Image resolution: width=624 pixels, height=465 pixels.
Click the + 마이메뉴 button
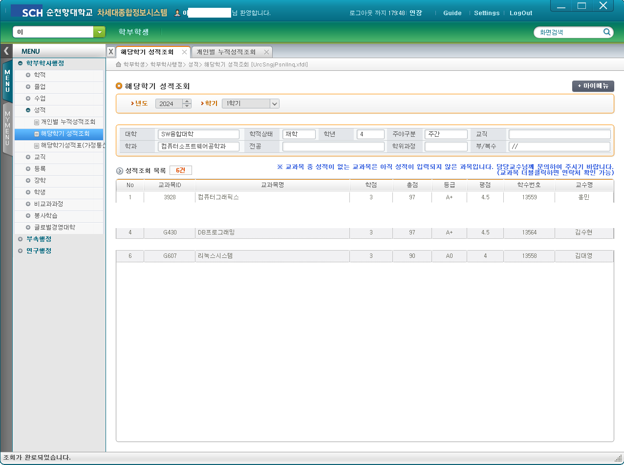click(593, 86)
